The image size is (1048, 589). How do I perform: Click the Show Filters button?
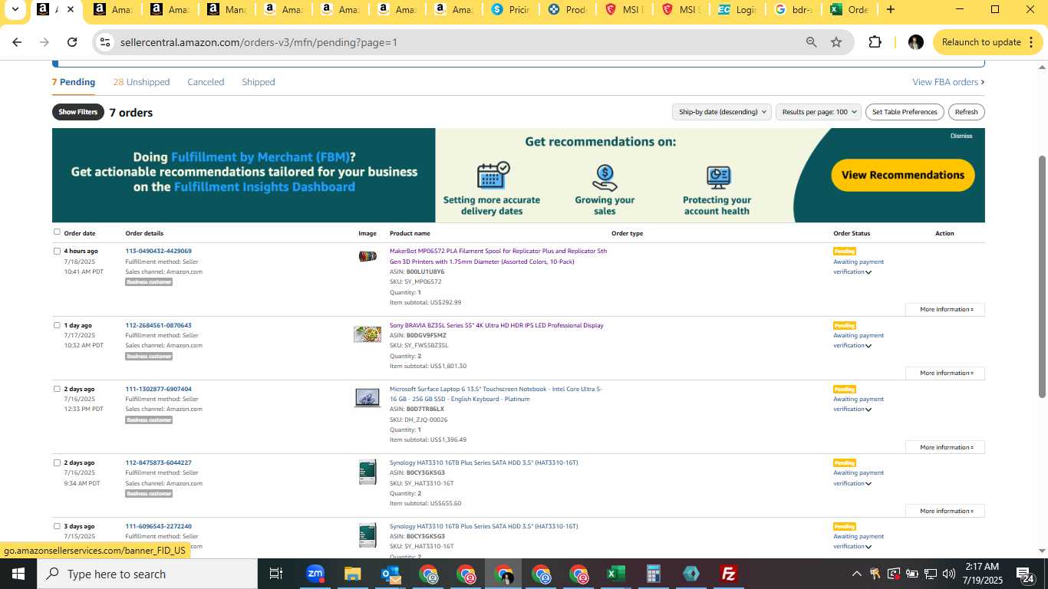click(77, 112)
